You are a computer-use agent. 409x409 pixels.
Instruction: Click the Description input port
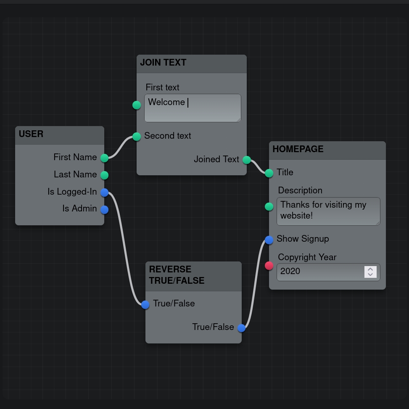pyautogui.click(x=269, y=206)
